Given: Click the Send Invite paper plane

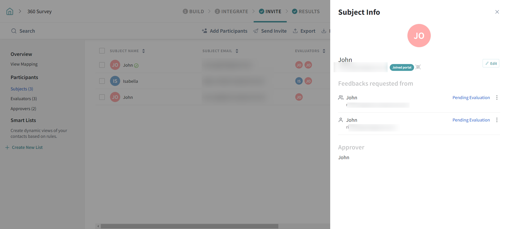Looking at the screenshot, I should point(256,31).
